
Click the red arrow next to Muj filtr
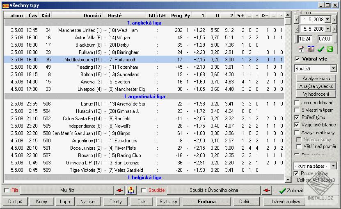tap(120, 190)
